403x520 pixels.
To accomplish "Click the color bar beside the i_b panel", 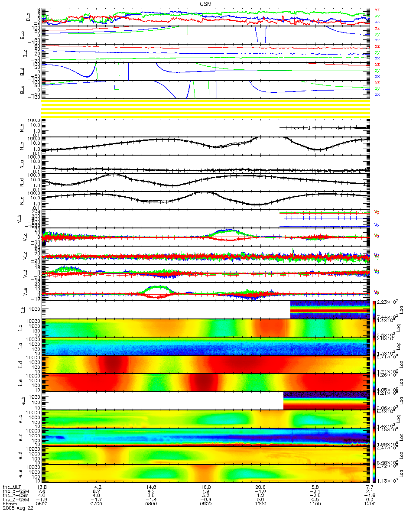I will pyautogui.click(x=373, y=310).
